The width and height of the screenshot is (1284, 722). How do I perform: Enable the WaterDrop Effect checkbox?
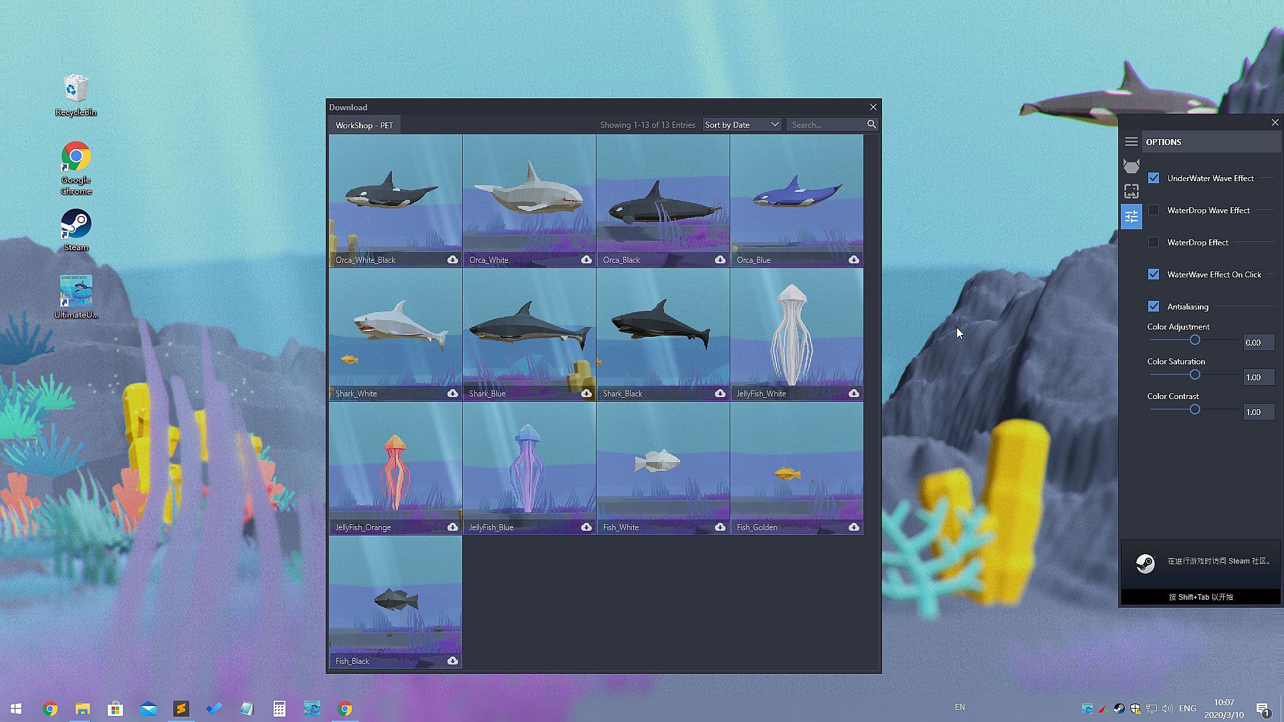tap(1154, 242)
